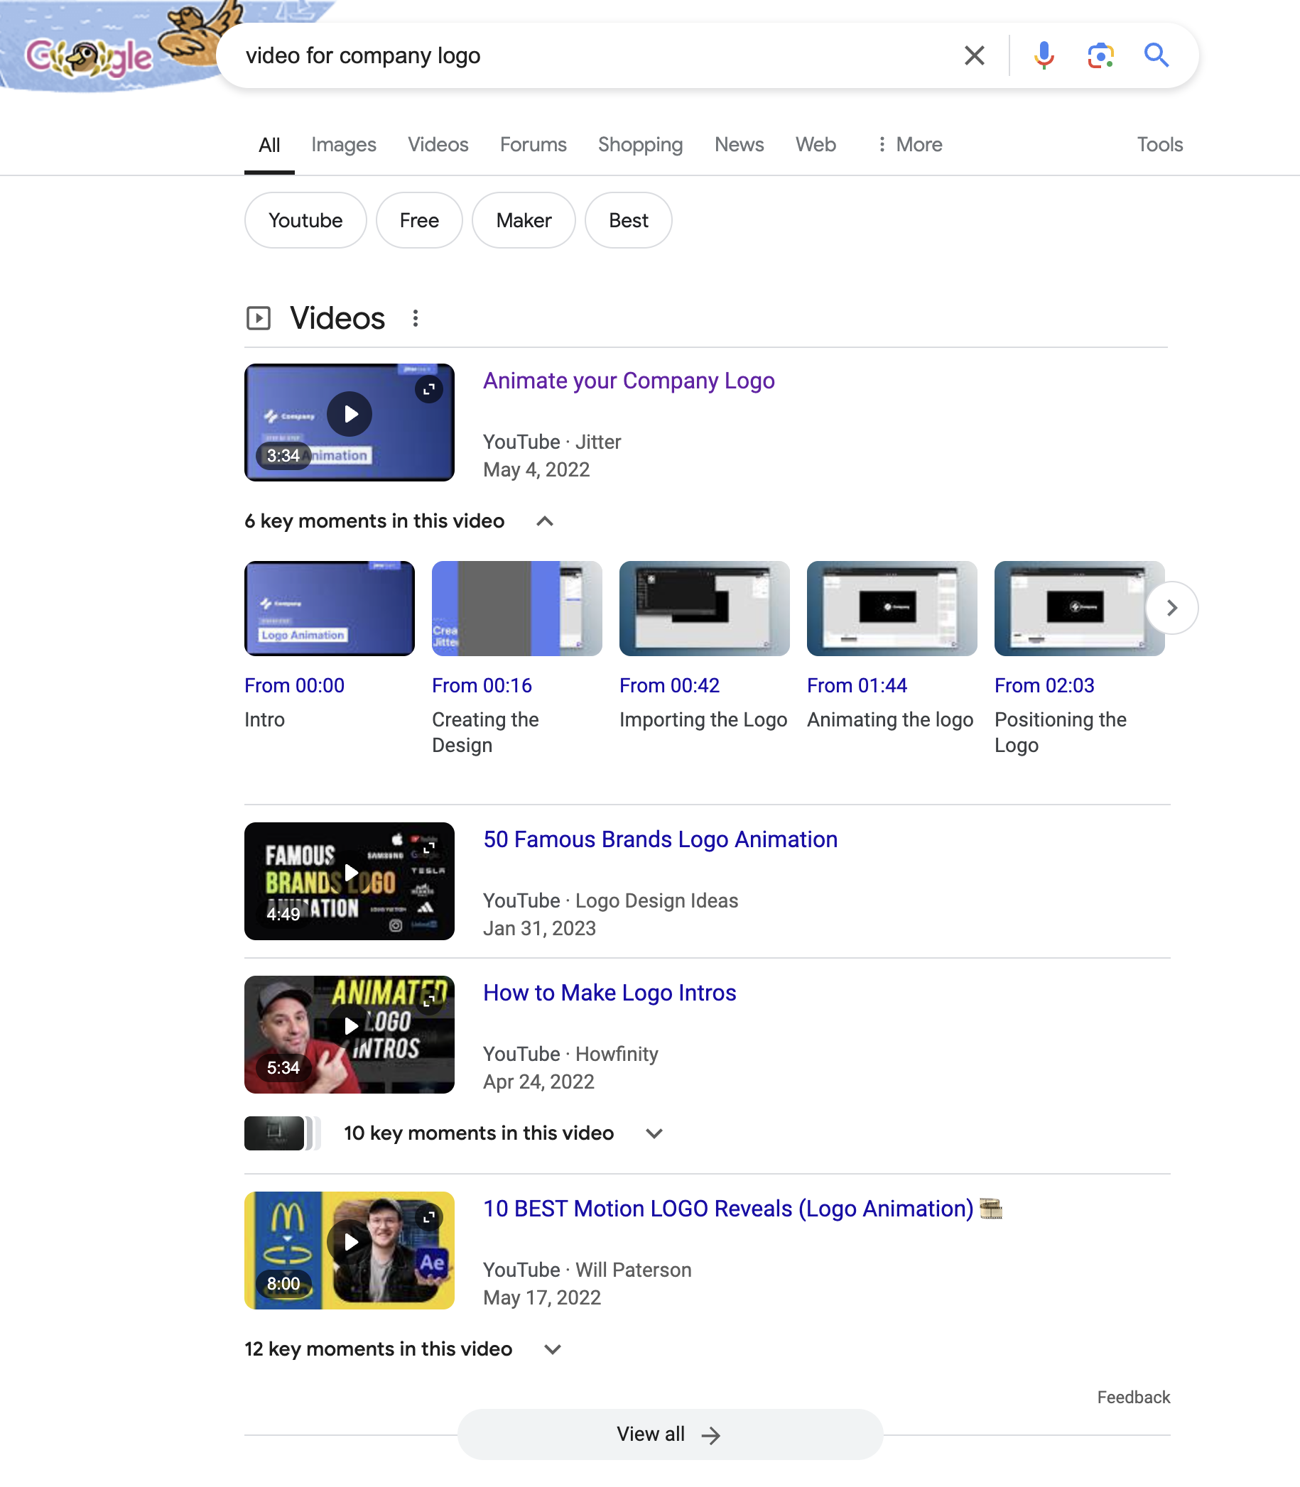Screen dimensions: 1300x1487
Task: Play the 50 Famous Brands Logo Animation thumbnail
Action: pos(350,881)
